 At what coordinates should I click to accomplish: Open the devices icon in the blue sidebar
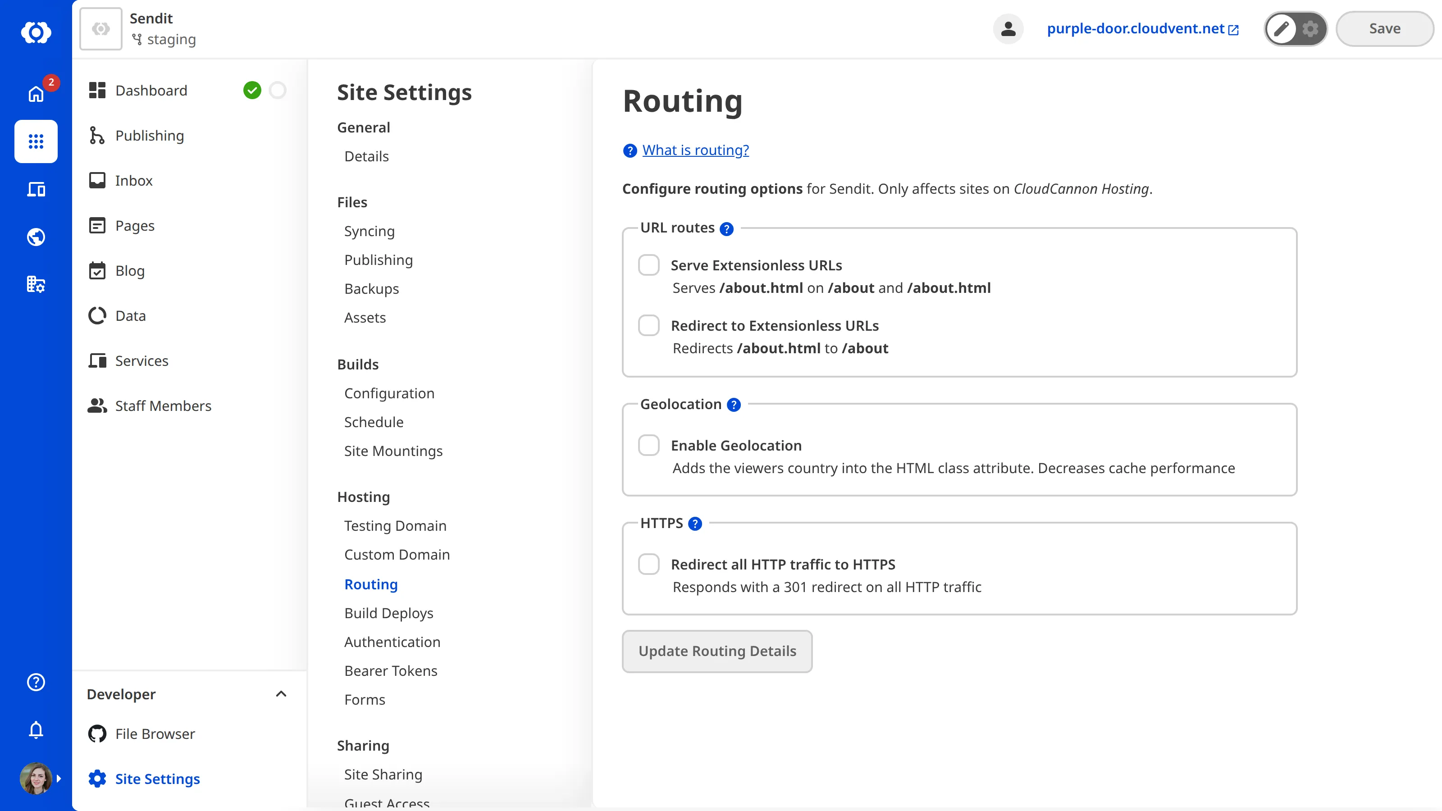coord(36,189)
